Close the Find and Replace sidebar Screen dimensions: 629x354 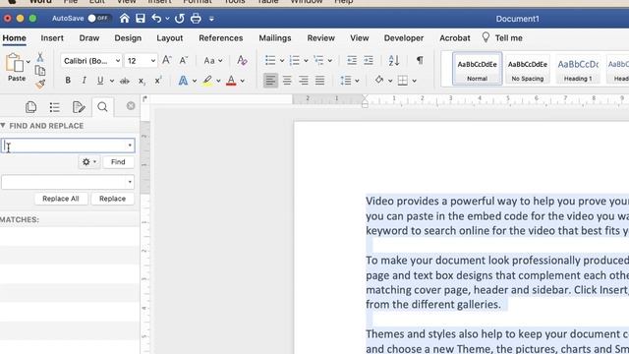(x=131, y=105)
